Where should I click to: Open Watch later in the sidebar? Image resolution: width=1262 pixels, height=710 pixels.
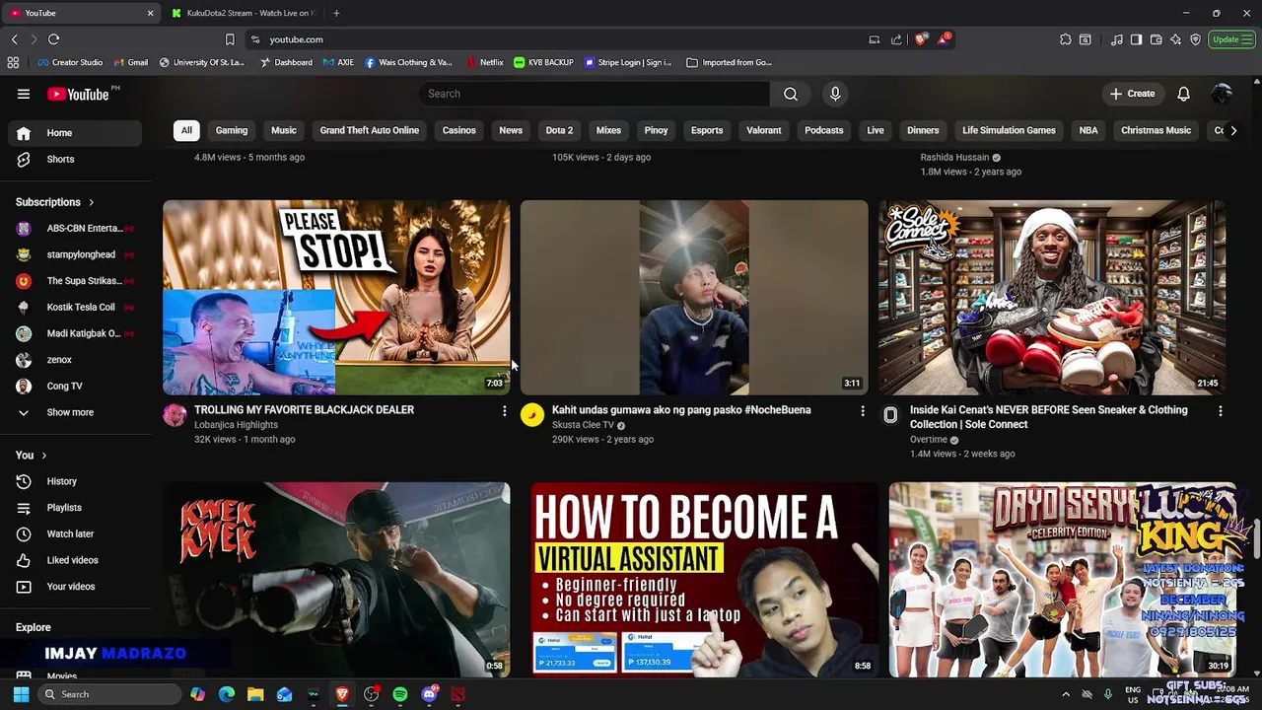(x=76, y=533)
